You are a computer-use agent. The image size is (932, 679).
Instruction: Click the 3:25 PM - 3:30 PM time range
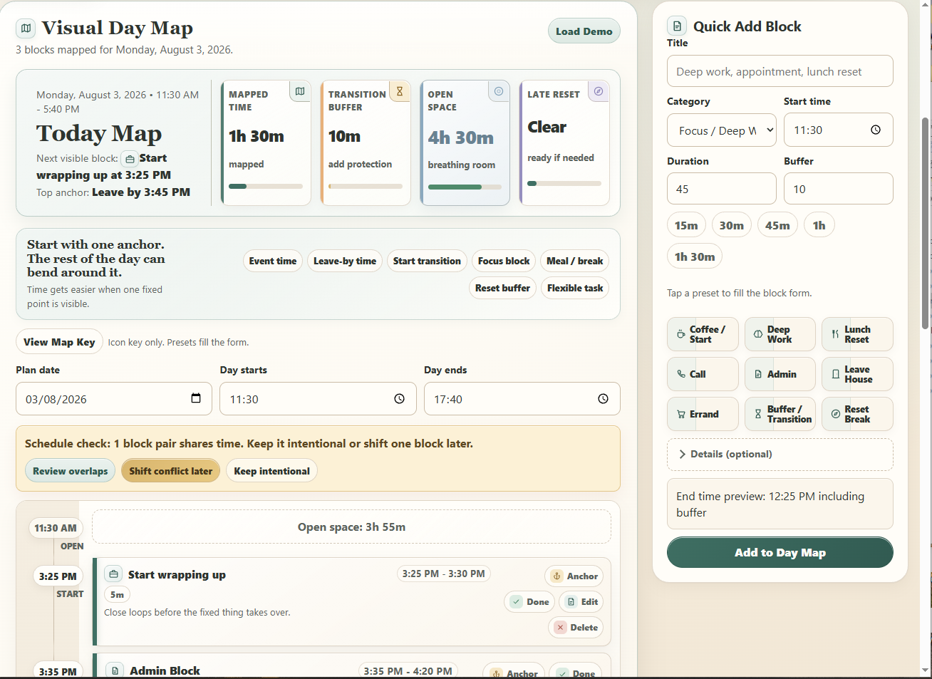coord(443,574)
